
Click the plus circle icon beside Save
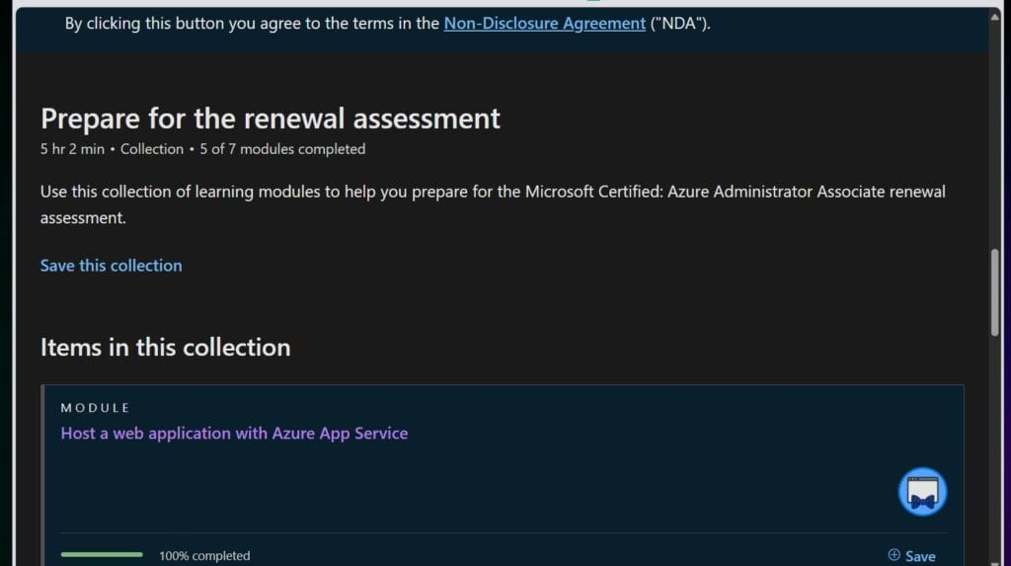pyautogui.click(x=894, y=555)
